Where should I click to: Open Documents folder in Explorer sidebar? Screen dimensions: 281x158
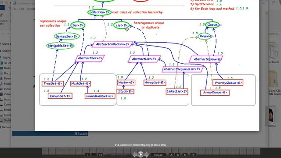pyautogui.click(x=5, y=73)
